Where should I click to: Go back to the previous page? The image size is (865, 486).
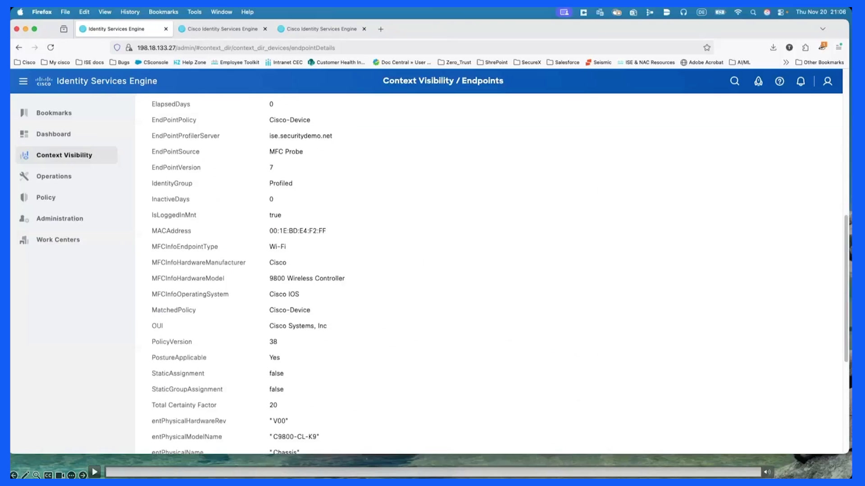coord(18,48)
